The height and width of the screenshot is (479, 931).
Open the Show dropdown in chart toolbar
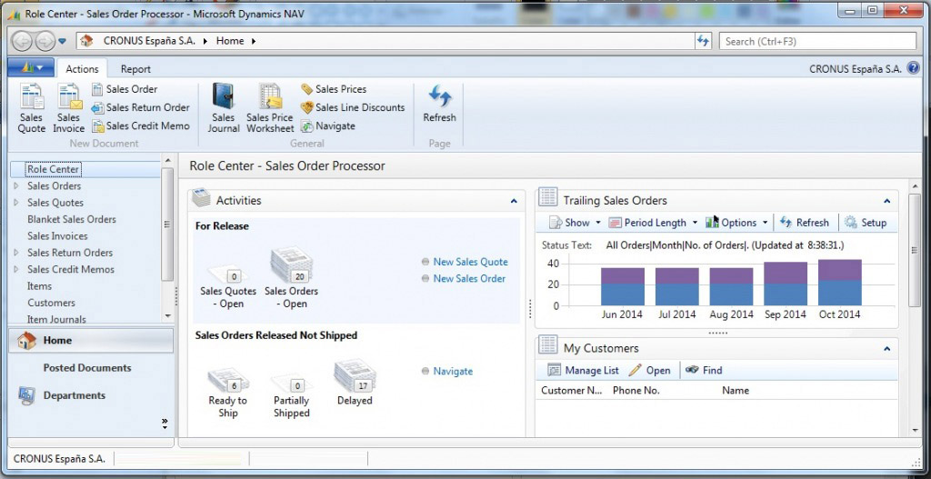coord(575,223)
